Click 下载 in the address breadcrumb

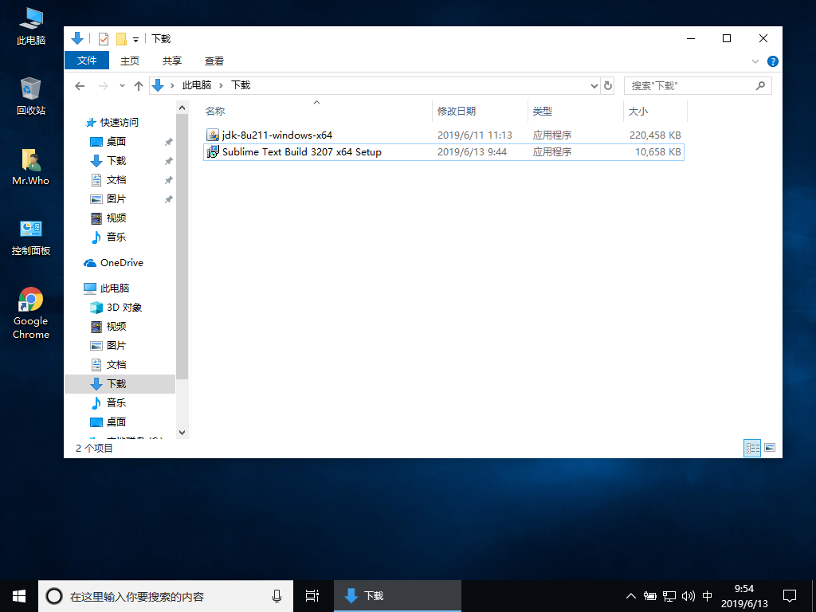click(x=241, y=85)
